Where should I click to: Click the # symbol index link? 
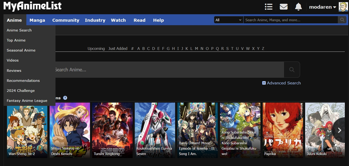[x=133, y=49]
